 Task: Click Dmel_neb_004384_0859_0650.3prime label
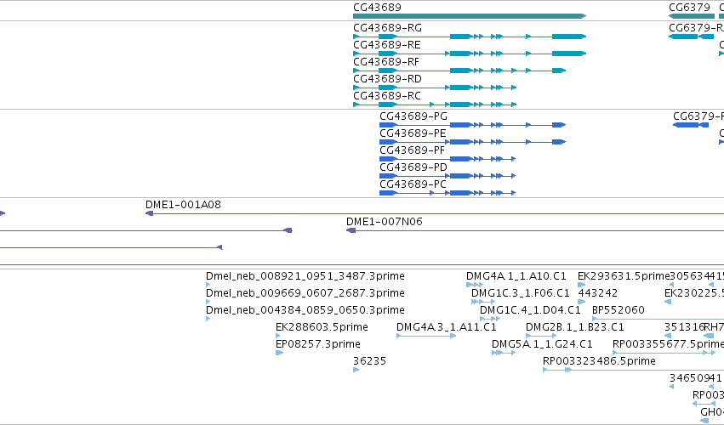click(305, 310)
